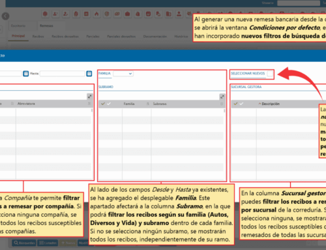Open the Documentación tab
This screenshot has height=250, width=326.
click(155, 37)
